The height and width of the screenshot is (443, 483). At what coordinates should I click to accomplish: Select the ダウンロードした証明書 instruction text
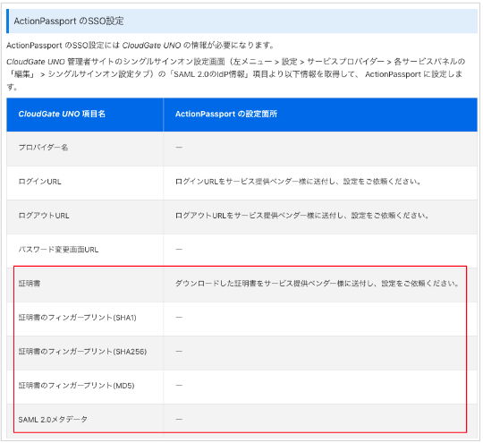tap(318, 284)
